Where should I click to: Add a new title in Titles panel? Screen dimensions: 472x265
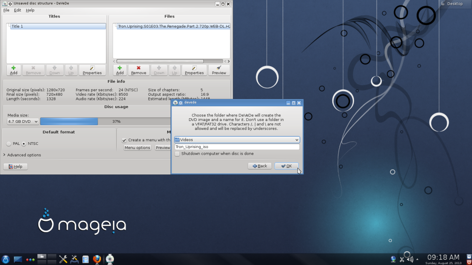point(13,70)
